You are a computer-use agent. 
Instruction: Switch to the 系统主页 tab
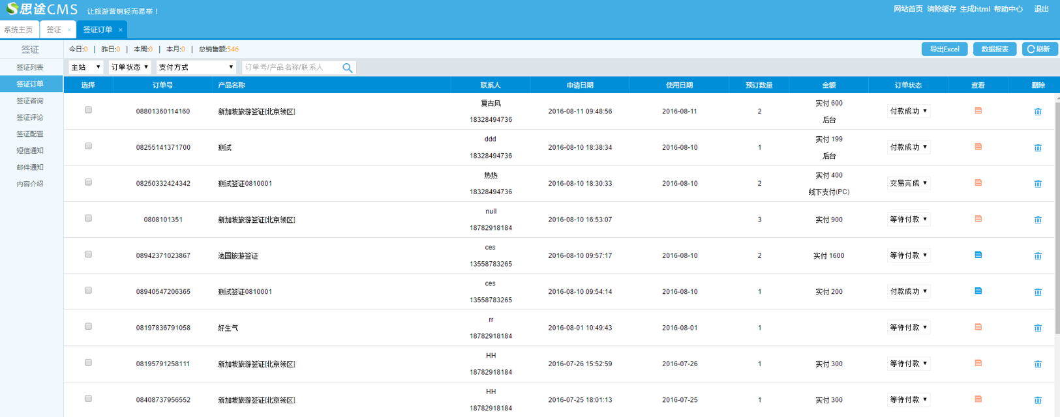click(18, 30)
